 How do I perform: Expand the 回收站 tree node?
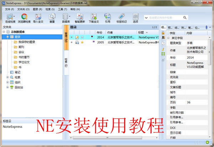tap(7, 87)
